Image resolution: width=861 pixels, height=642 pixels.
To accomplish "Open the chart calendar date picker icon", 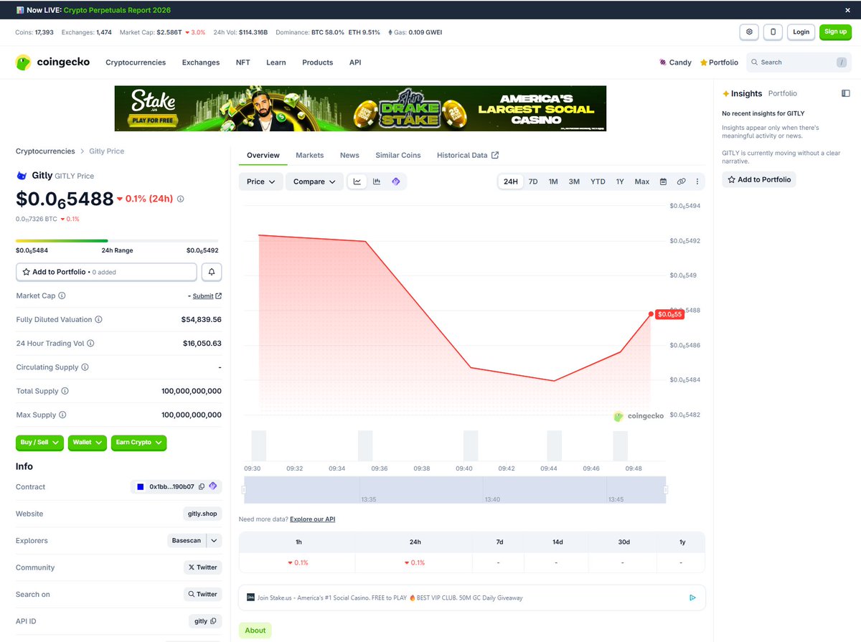I will click(x=663, y=181).
